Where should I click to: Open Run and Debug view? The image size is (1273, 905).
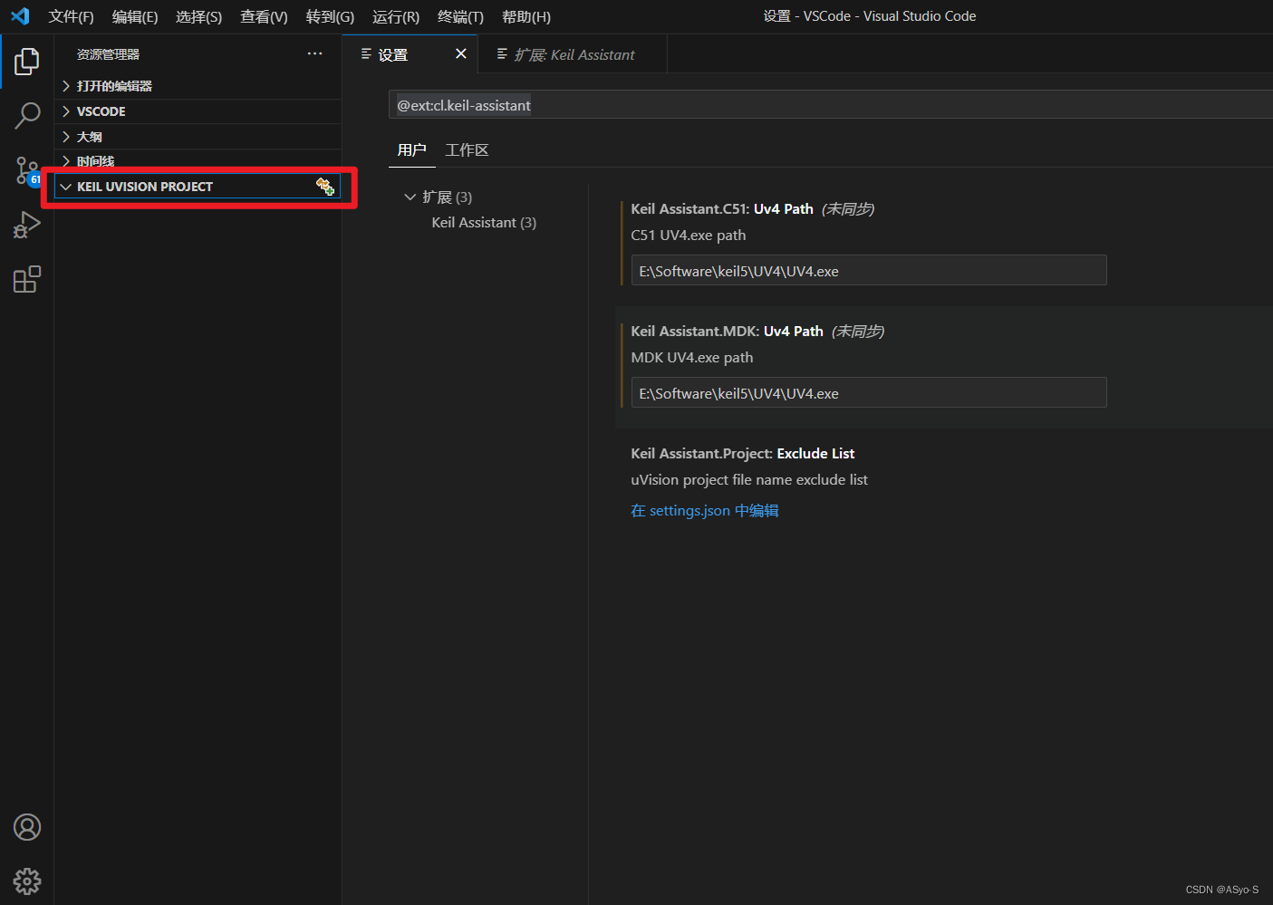point(27,225)
